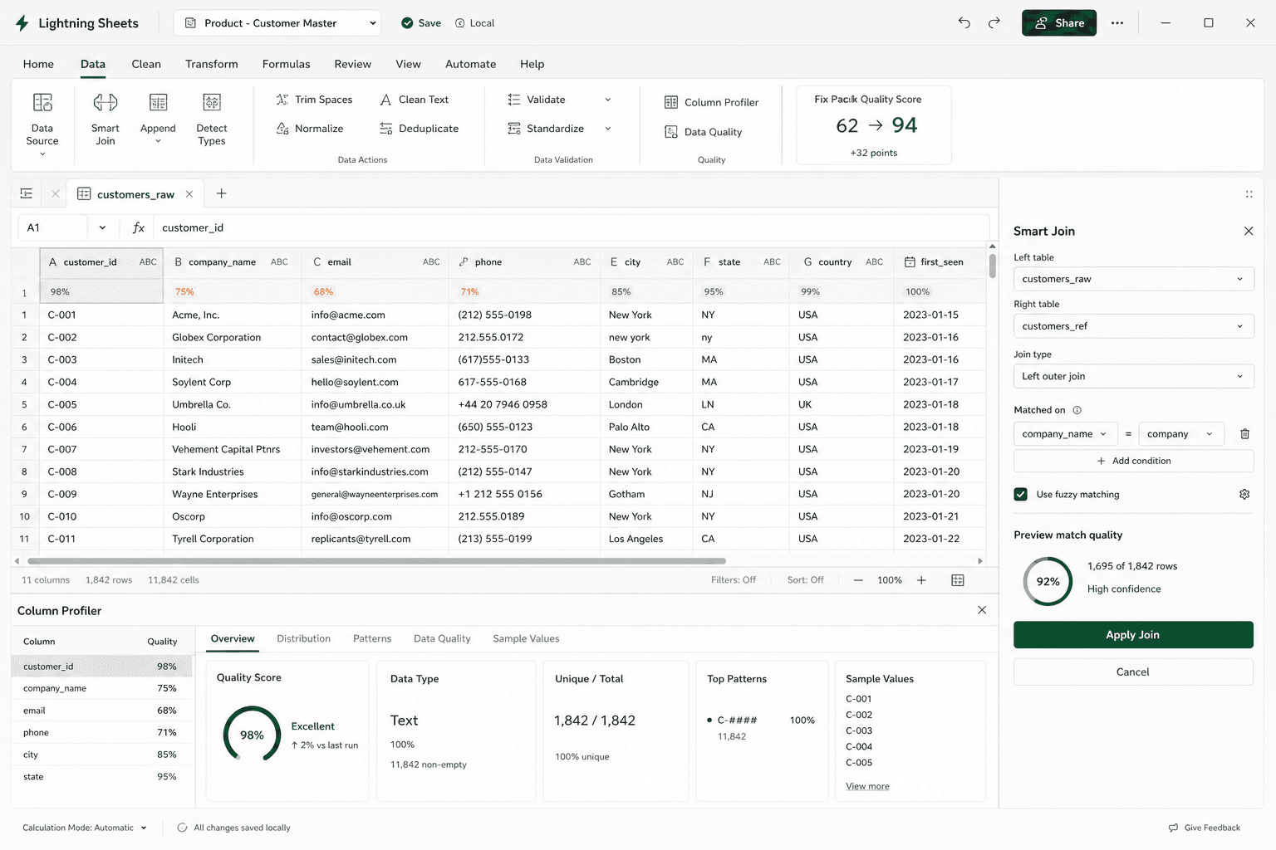Run Detect Types on columns

point(212,119)
